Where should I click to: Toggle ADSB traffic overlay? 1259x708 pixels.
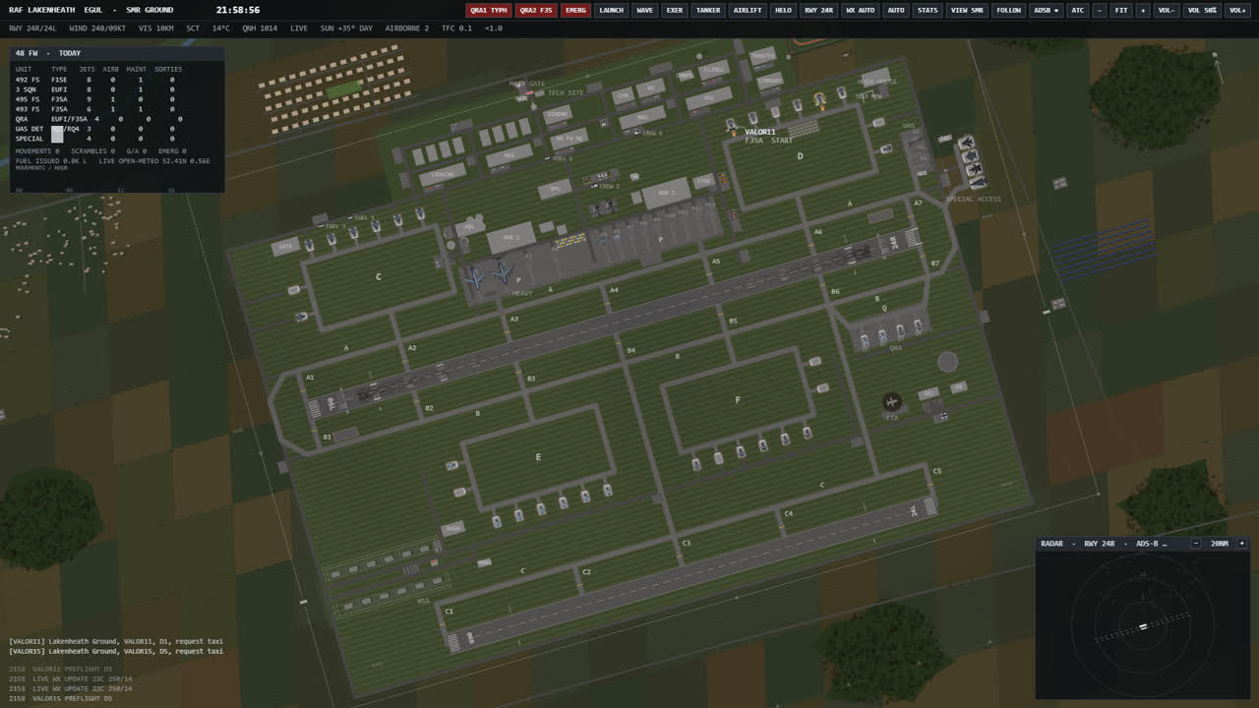tap(1046, 10)
